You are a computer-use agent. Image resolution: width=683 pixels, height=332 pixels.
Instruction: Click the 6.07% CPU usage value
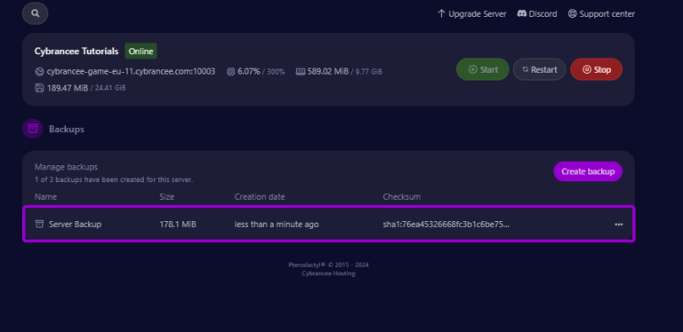coord(249,71)
